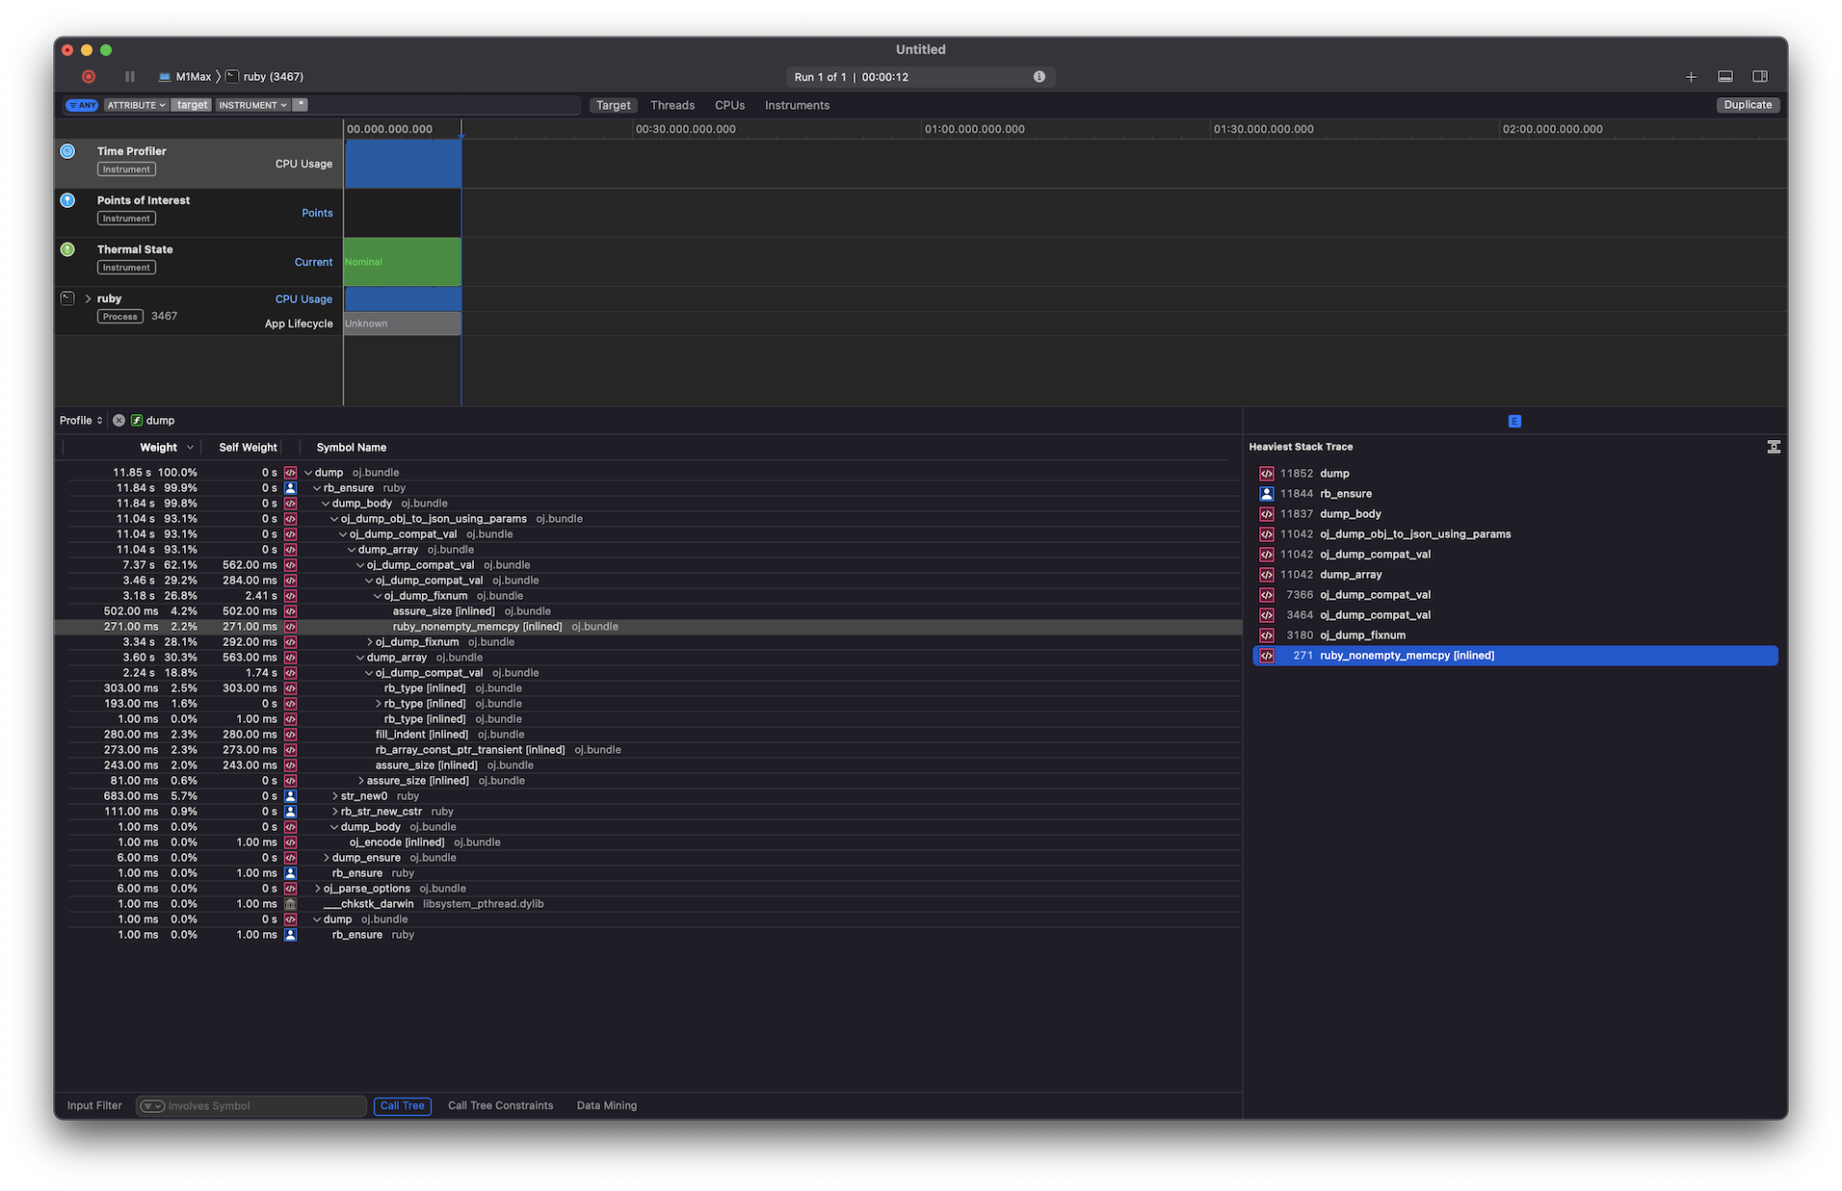Viewport: 1842px width, 1191px height.
Task: Click user icon beside rb_ensure 11844
Action: (1267, 494)
